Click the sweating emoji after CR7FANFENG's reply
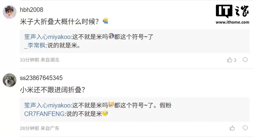Viewport: 253px width, 137px height. (x=105, y=114)
